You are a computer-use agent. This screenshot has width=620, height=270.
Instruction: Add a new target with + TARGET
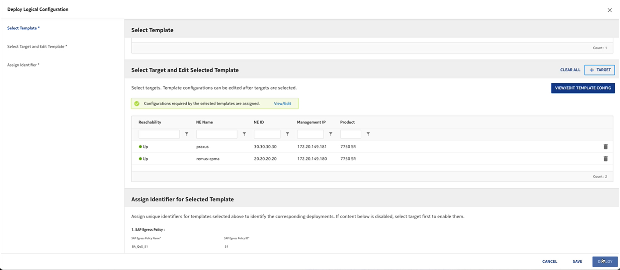click(600, 70)
